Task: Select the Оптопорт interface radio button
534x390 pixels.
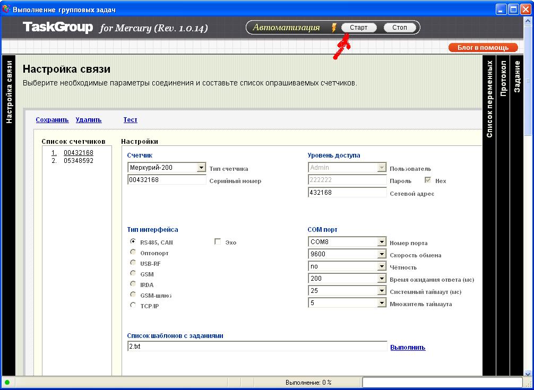Action: pyautogui.click(x=133, y=252)
